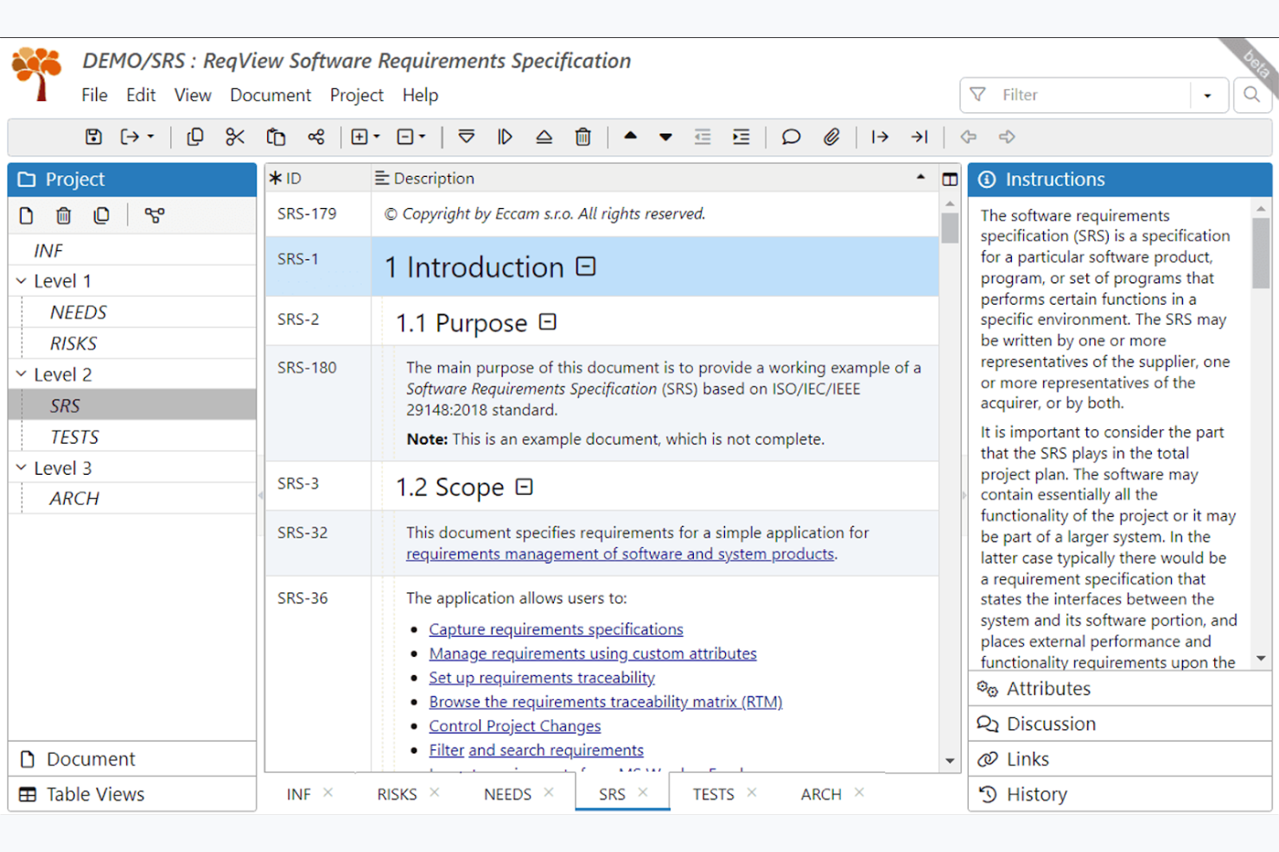Delete the requirement with the trash toolbar icon

click(x=583, y=136)
